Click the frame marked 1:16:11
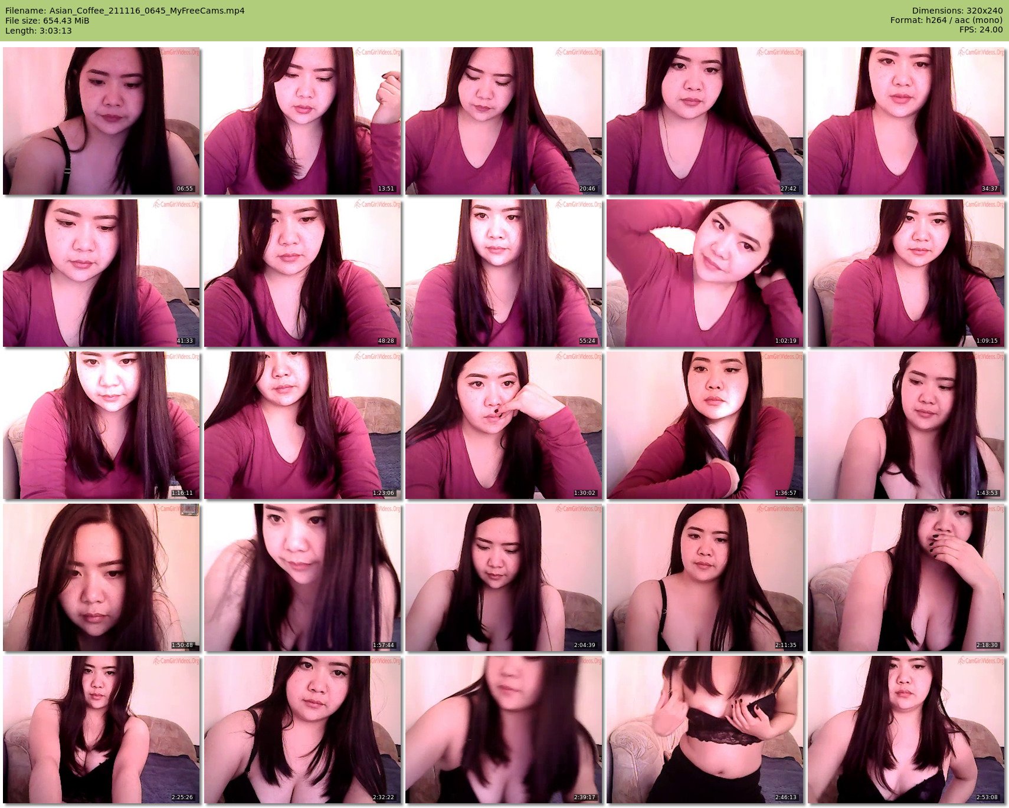1009x808 pixels. (x=101, y=425)
